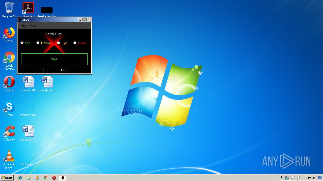
Task: Select the recentlyyell... document icon
Action: [47, 84]
